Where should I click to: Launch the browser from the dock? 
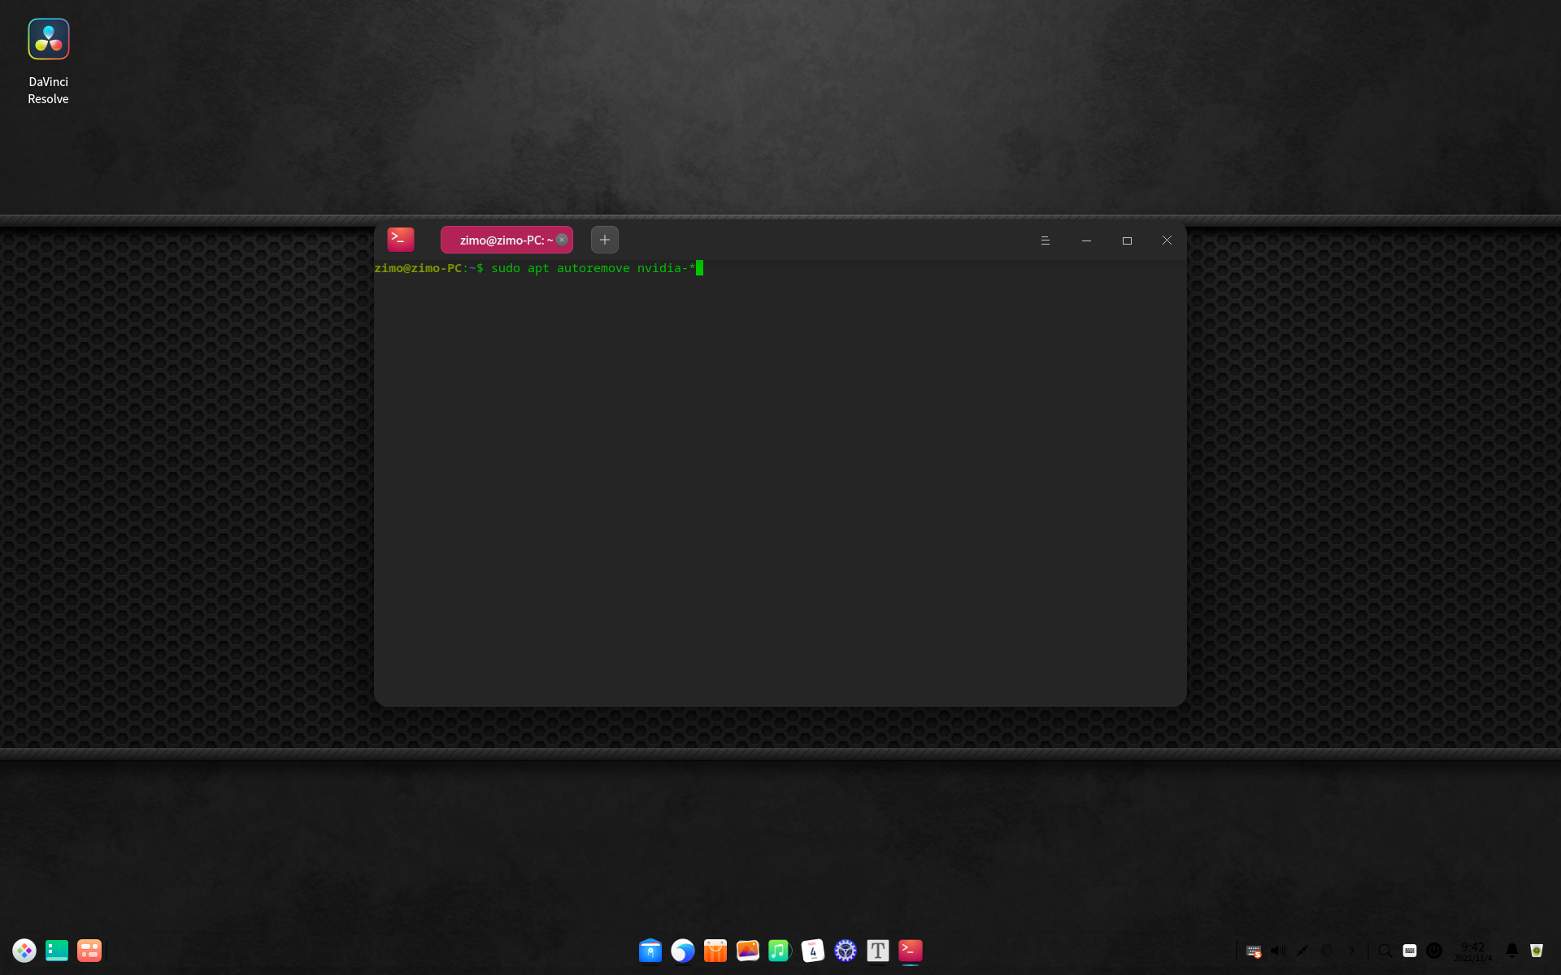[683, 951]
